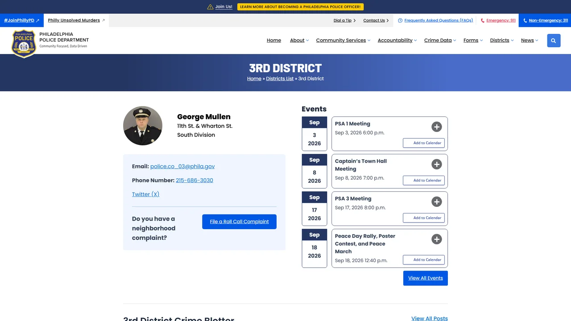Click the View All Events button
Viewport: 571px width, 321px height.
[426, 278]
